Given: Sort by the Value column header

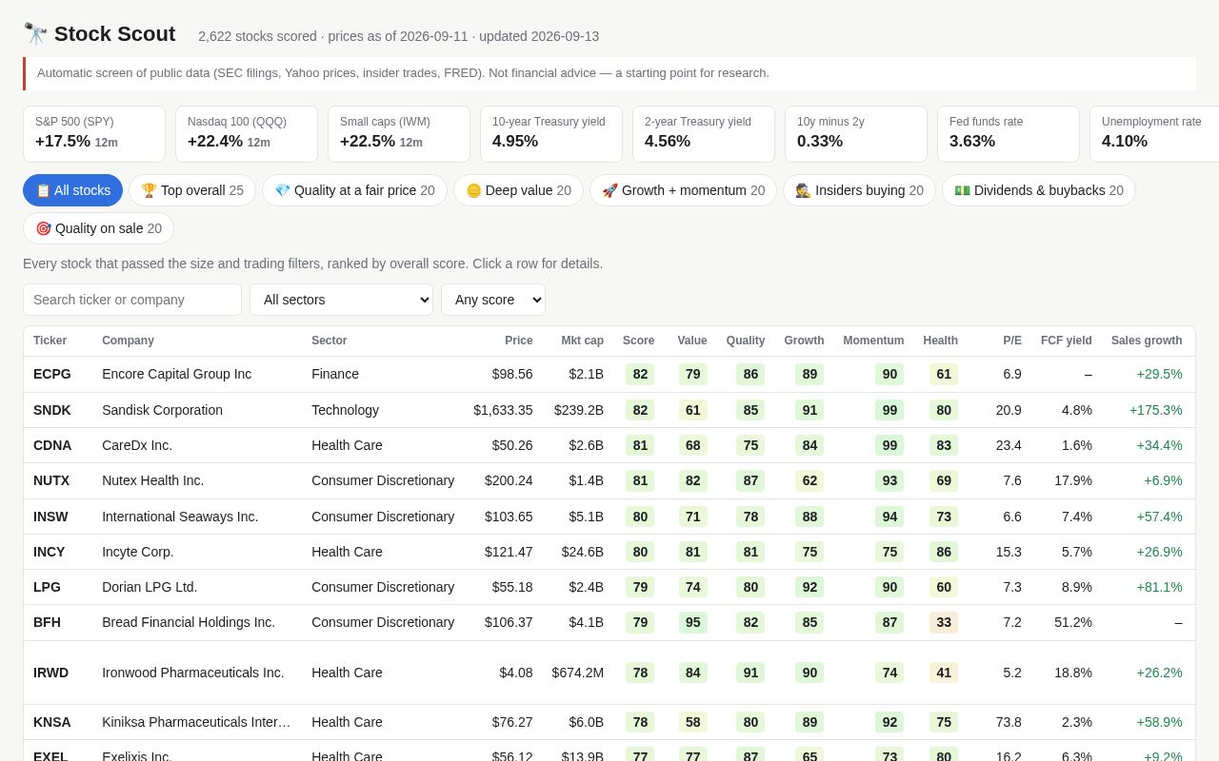Looking at the screenshot, I should click(x=692, y=341).
